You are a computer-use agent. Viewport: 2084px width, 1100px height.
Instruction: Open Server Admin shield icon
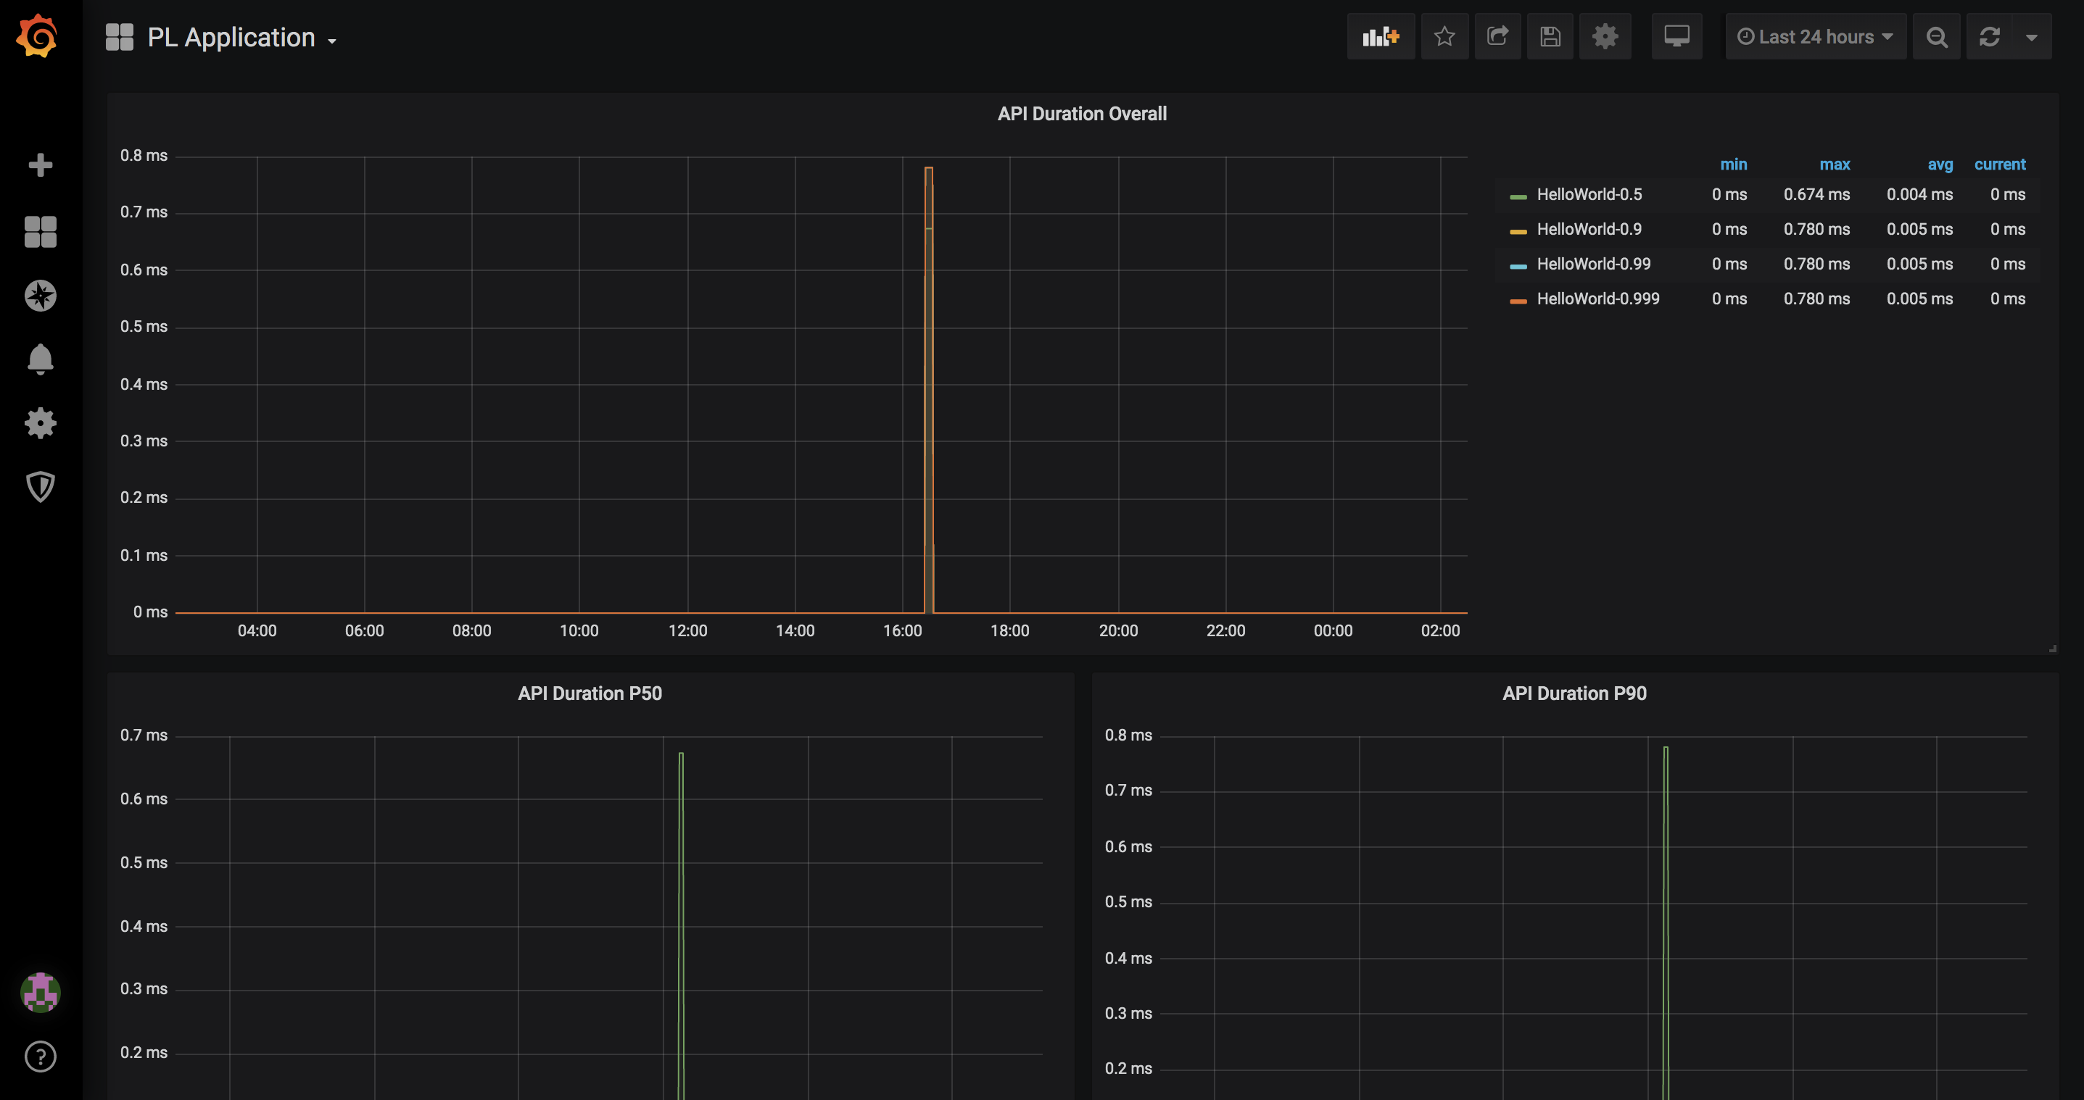click(40, 486)
